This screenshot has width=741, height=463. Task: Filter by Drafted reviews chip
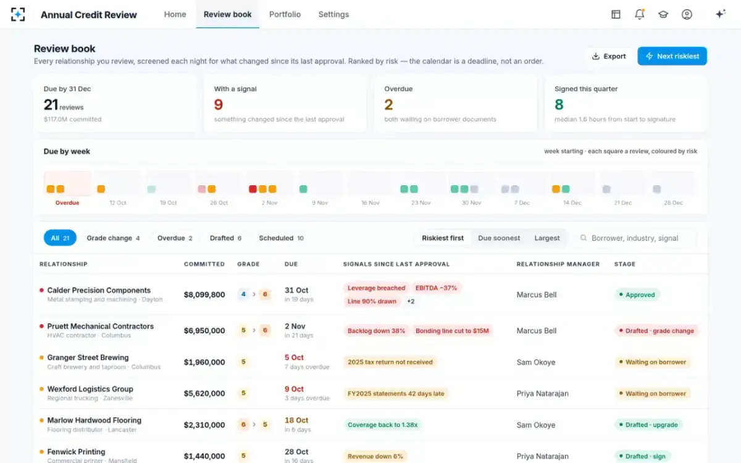pyautogui.click(x=225, y=238)
